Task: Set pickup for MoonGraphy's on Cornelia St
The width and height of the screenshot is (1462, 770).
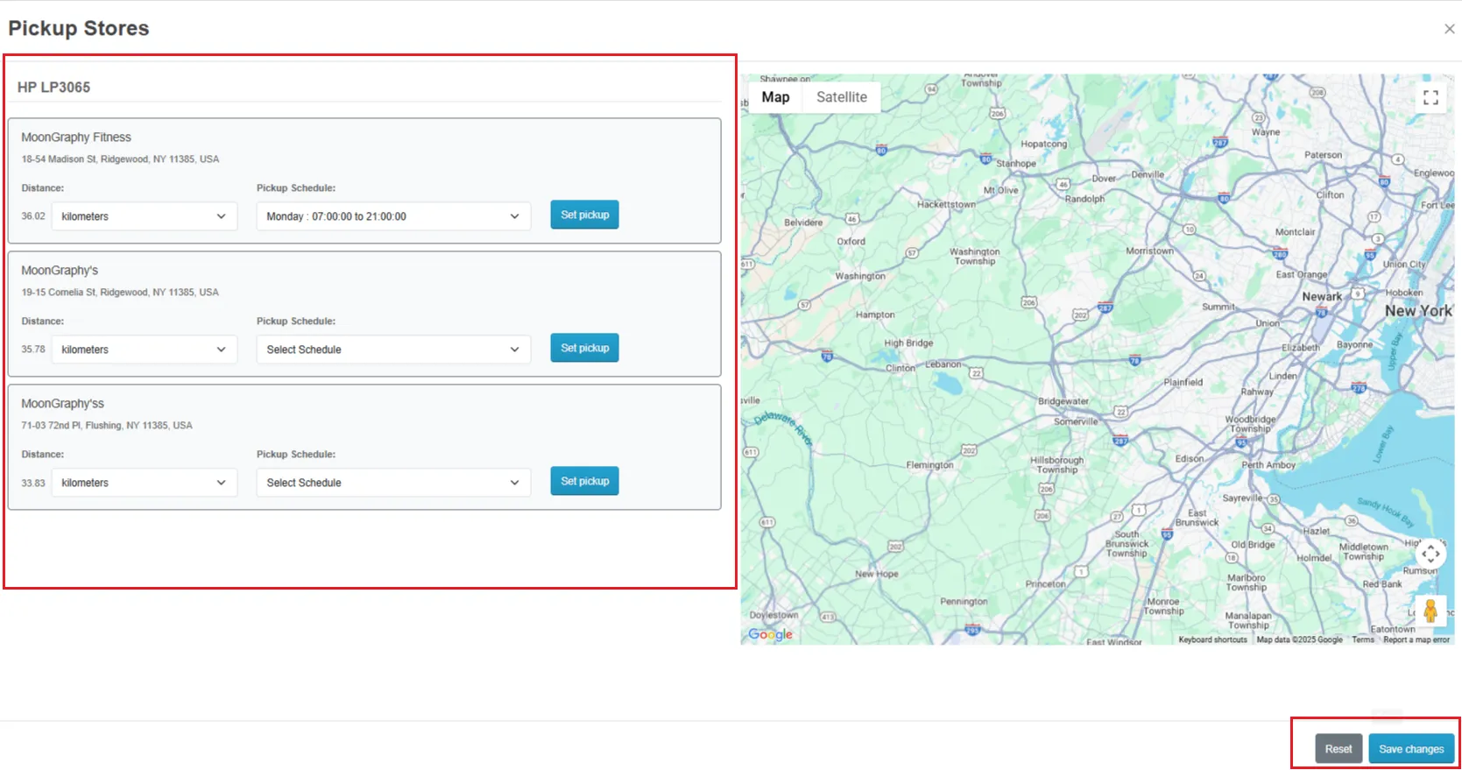Action: pos(584,348)
